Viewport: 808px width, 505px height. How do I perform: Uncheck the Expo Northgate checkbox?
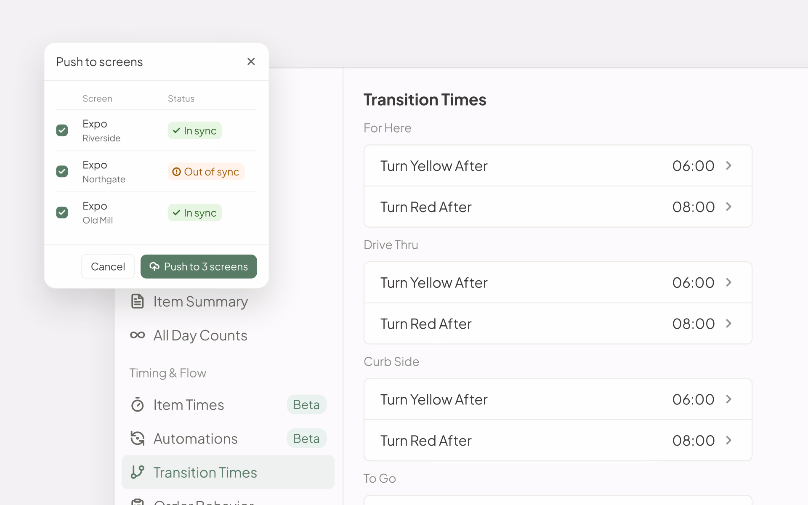pos(62,171)
